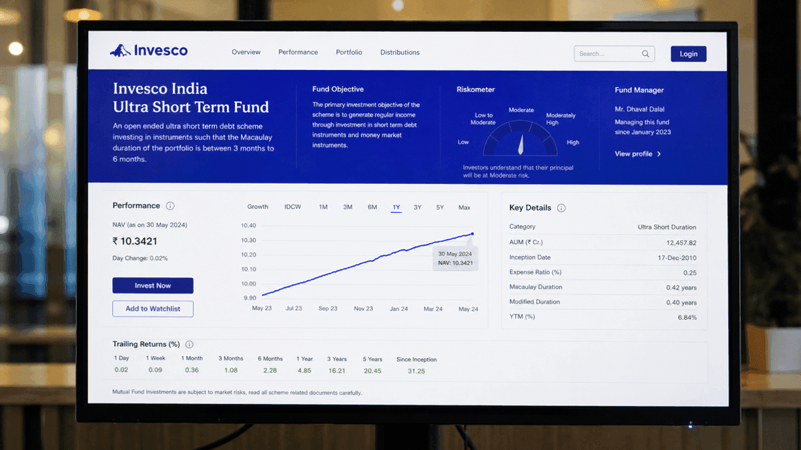Click the Expense Ratio value 0.25
This screenshot has height=450, width=801.
(690, 273)
